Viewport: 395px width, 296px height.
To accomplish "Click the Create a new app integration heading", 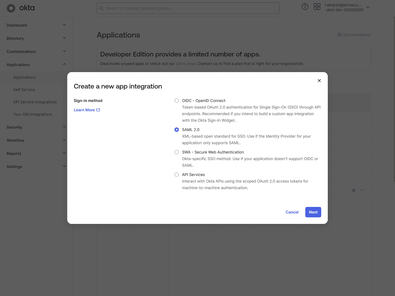I will 118,86.
